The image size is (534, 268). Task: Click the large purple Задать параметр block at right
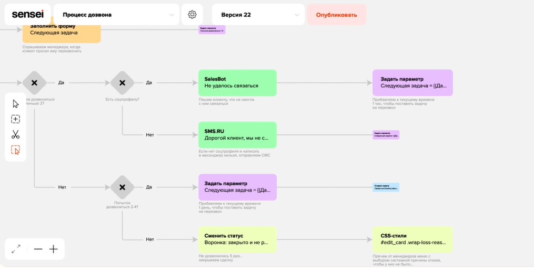point(412,83)
